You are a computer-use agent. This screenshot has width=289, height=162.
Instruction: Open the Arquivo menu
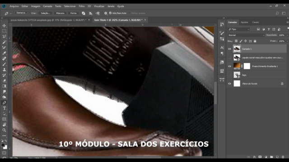14,6
